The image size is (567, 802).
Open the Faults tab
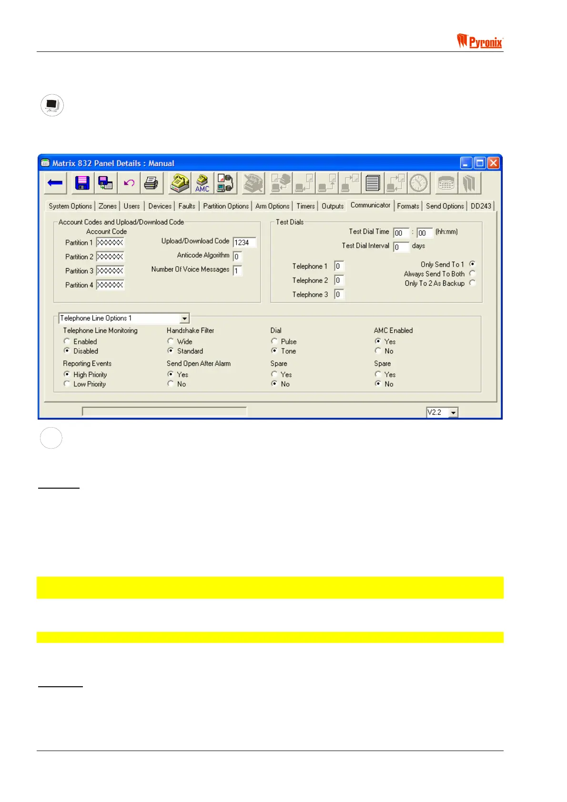[x=187, y=206]
